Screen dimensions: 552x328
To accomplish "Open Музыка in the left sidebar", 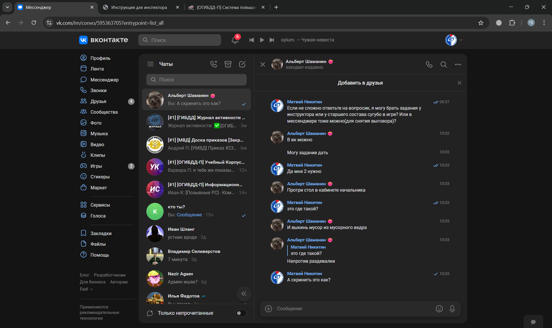I will 100,133.
